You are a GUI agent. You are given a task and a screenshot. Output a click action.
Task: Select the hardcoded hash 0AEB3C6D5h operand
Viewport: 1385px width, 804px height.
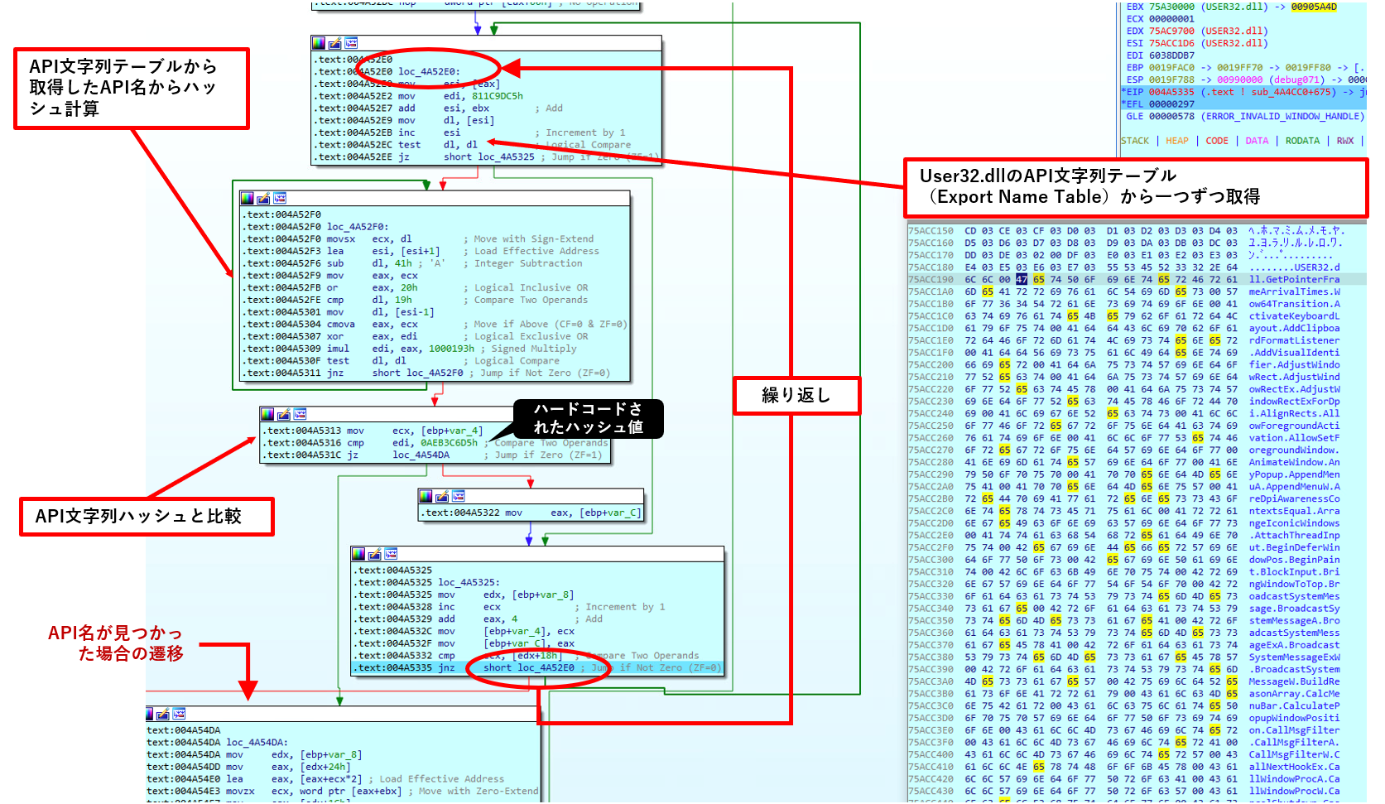449,443
